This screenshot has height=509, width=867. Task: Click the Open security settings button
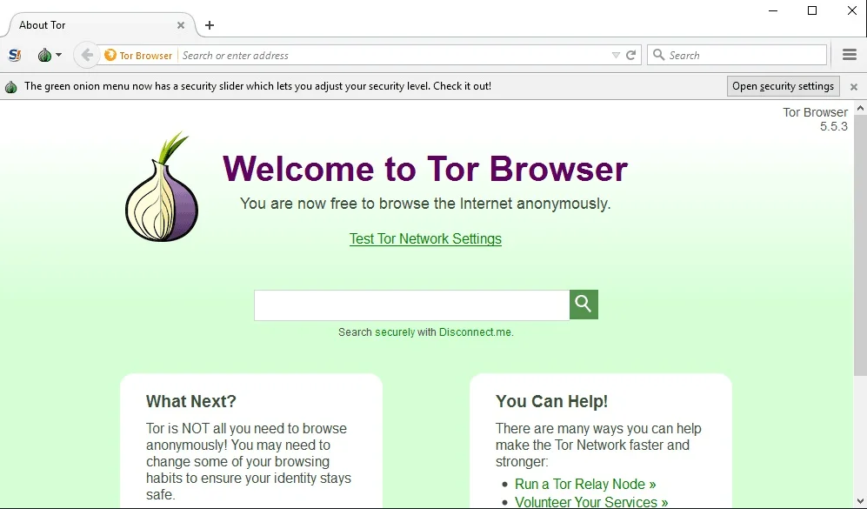coord(783,85)
